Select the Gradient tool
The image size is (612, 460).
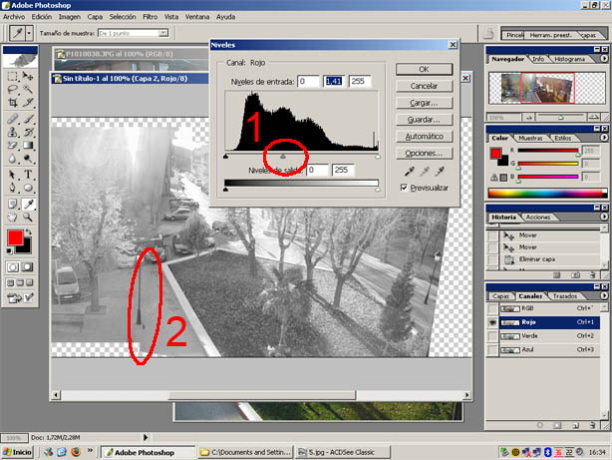click(x=28, y=145)
